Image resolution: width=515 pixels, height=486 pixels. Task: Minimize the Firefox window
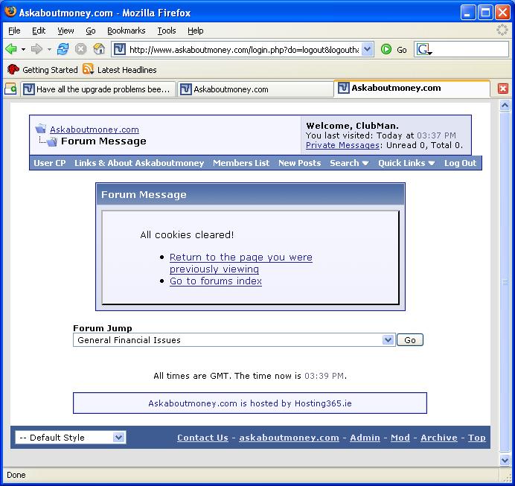[x=467, y=13]
